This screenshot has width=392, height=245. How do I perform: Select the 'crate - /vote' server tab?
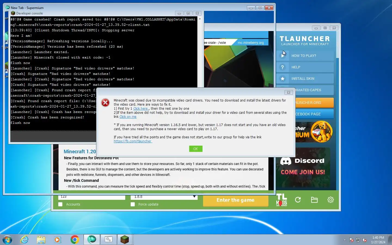tap(215, 42)
